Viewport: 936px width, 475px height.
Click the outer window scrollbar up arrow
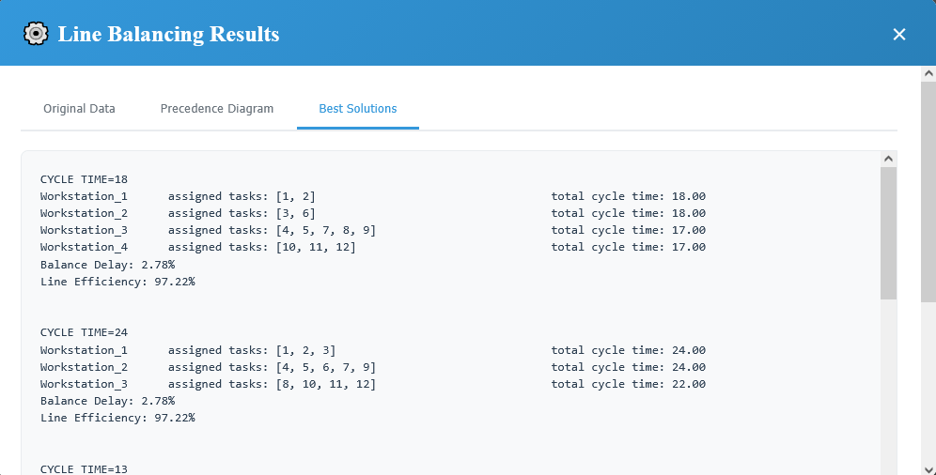tap(928, 73)
